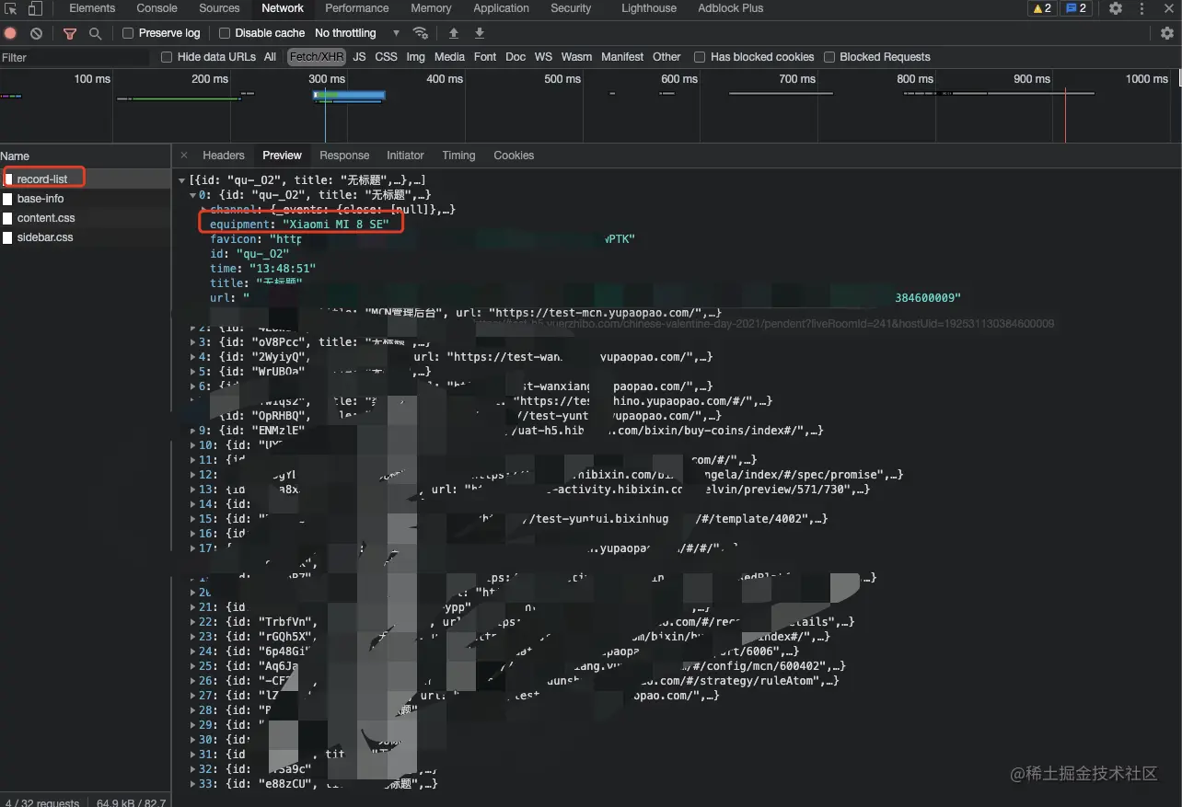Open the Sources panel
This screenshot has width=1182, height=807.
(x=219, y=8)
